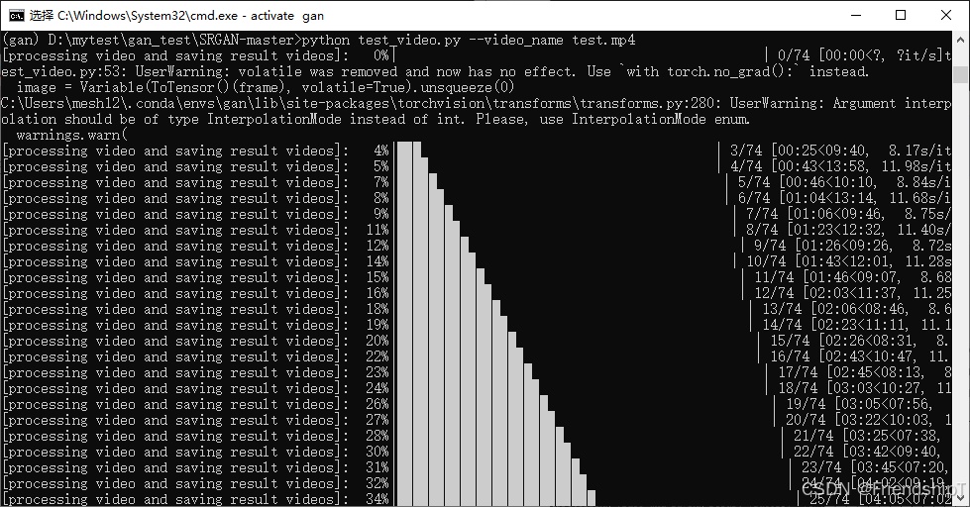
Task: Click the '0/74 [00:00<?, ?it/s]' counter
Action: tap(860, 55)
